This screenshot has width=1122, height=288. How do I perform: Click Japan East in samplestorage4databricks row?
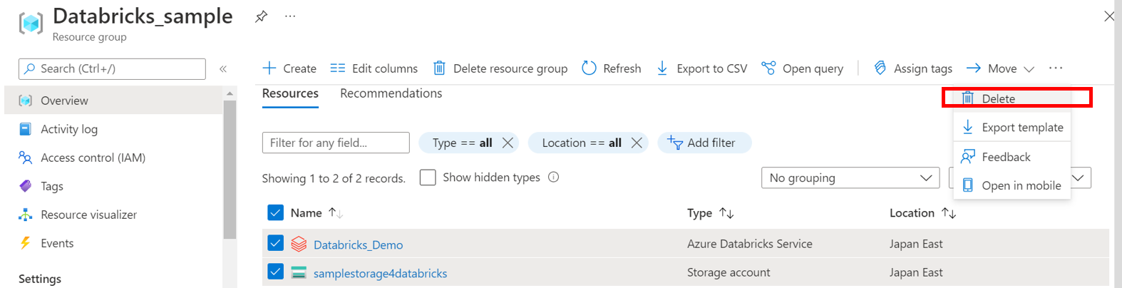916,272
